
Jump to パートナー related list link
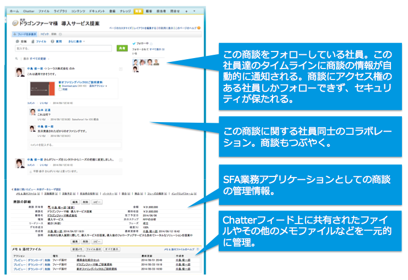click(x=110, y=194)
